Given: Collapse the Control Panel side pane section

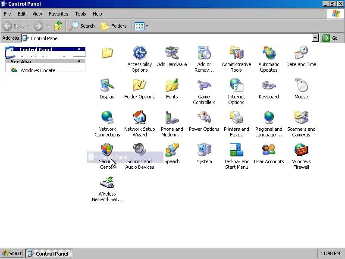Looking at the screenshot, I should point(79,49).
